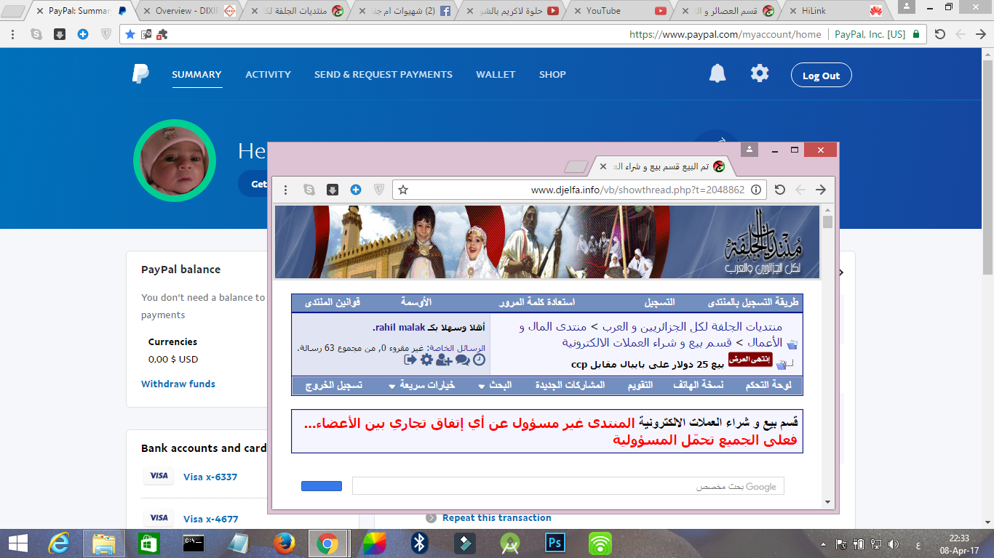
Task: Open SHOP in PayPal navigation
Action: [x=552, y=74]
